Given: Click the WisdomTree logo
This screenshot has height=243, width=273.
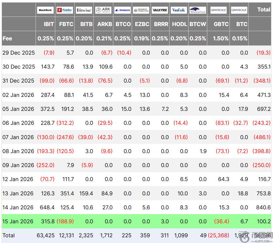Looking at the screenshot, I should pos(198,10).
